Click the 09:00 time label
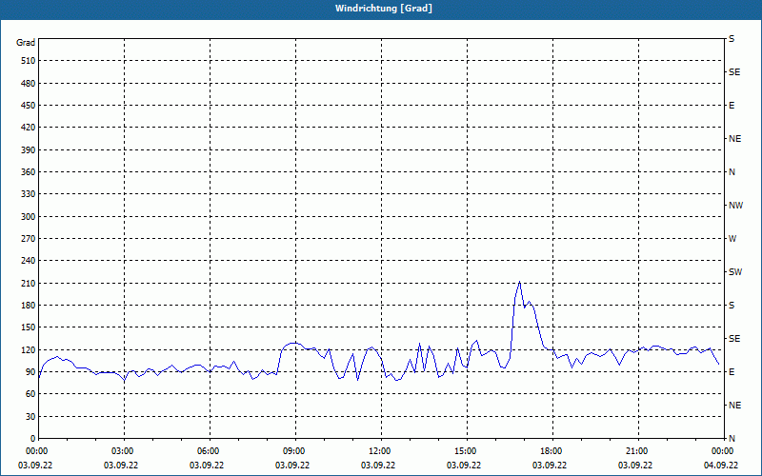Viewport: 762px width, 476px height. 295,451
